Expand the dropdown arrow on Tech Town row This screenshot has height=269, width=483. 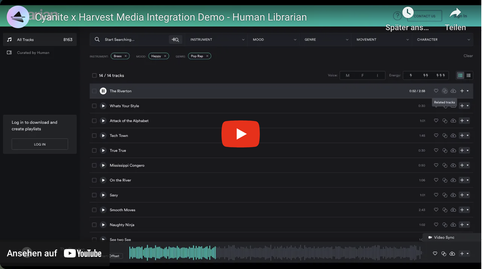(468, 136)
